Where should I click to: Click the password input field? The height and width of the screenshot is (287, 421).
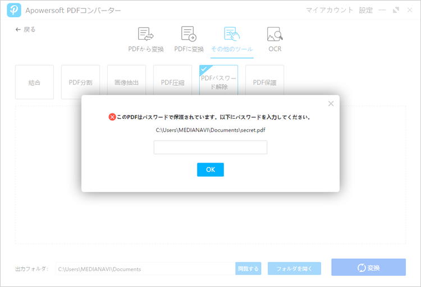coord(210,147)
